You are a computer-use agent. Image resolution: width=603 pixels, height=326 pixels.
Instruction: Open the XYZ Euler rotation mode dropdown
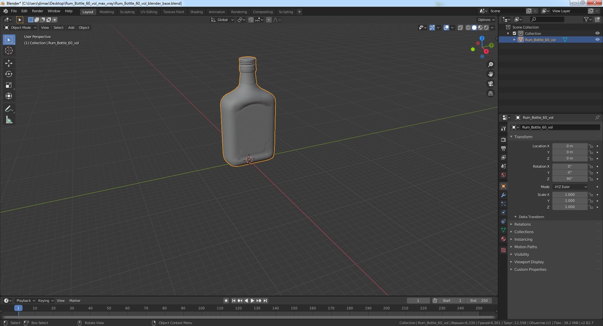pos(570,187)
